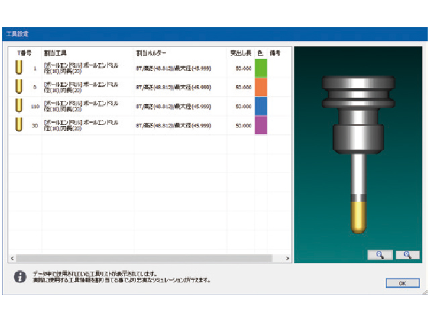Click assigned holder BT text in T8 row
Image resolution: width=430 pixels, height=322 pixels.
(x=173, y=87)
